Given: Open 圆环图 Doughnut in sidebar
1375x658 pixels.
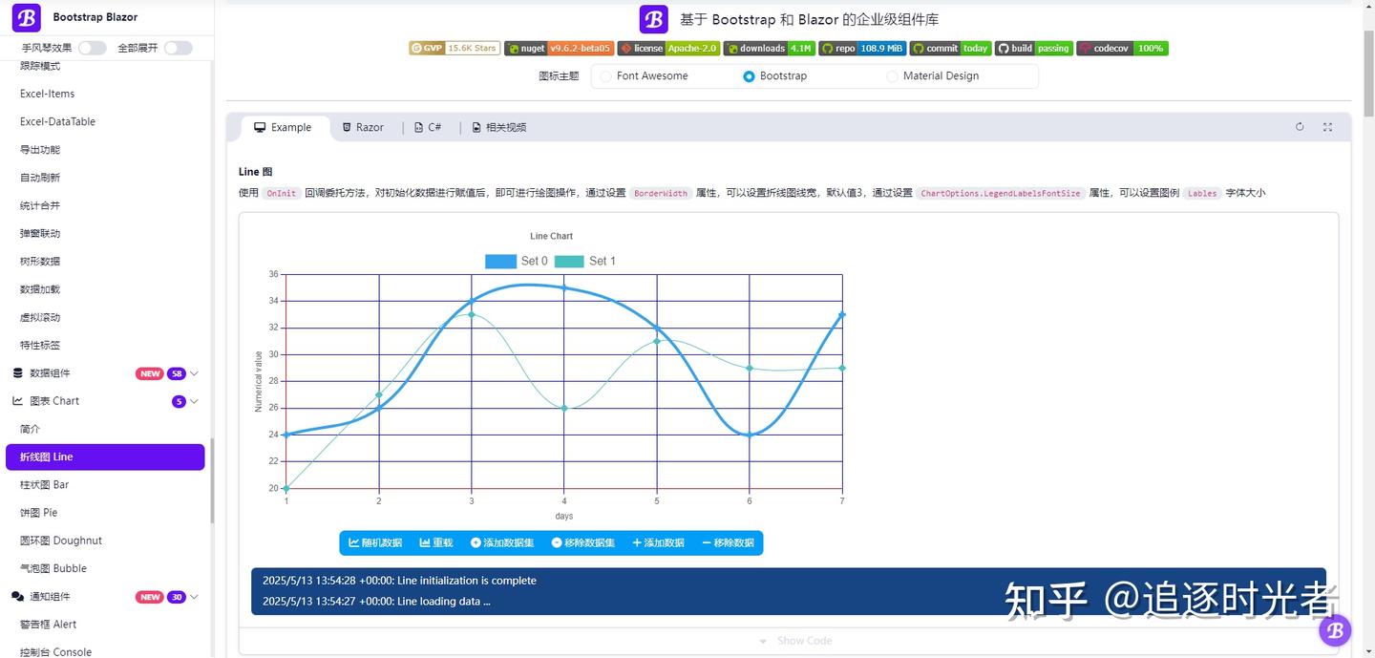Looking at the screenshot, I should (x=105, y=541).
